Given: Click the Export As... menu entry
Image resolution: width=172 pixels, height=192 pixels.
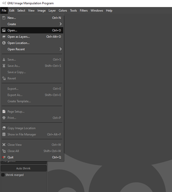Looking at the screenshot, I should (32, 95).
